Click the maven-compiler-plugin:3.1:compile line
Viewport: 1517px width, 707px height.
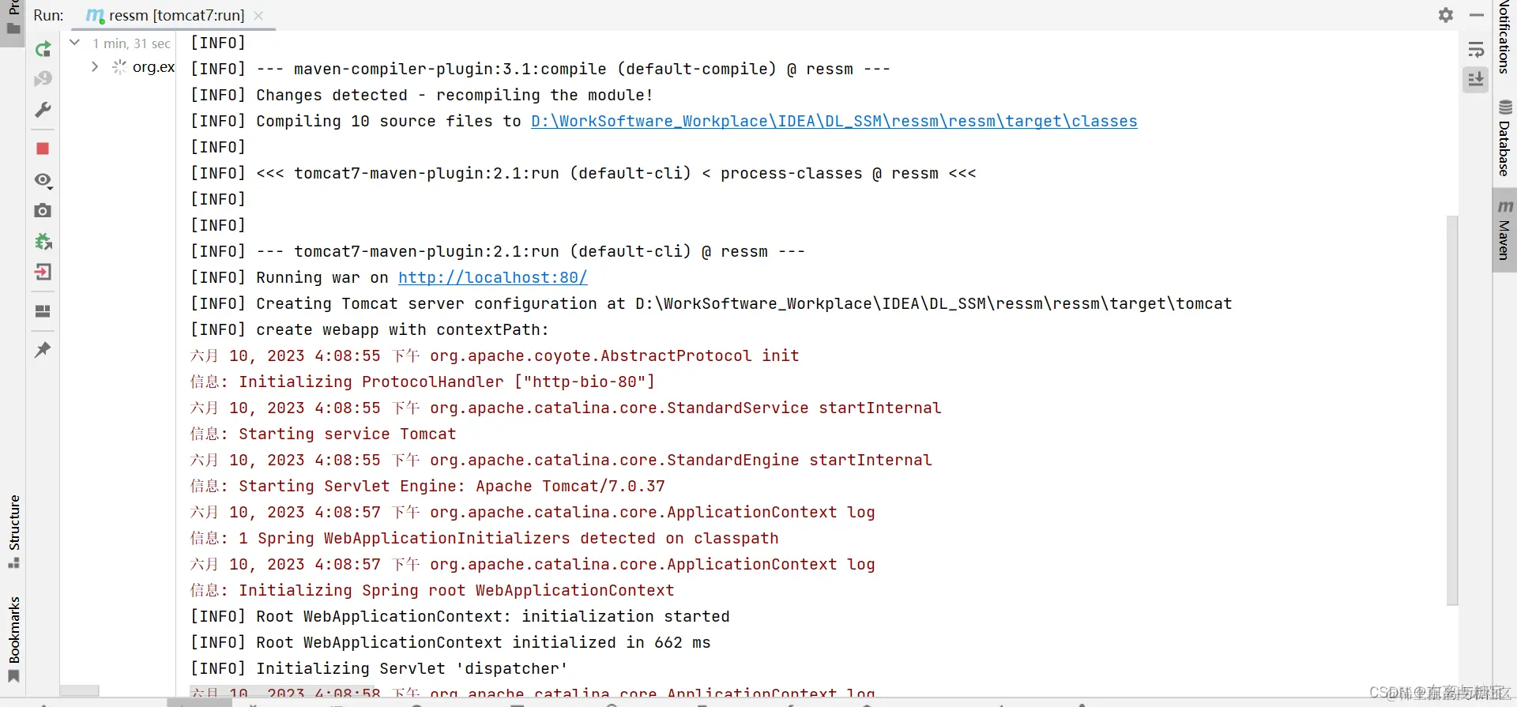[x=540, y=69]
